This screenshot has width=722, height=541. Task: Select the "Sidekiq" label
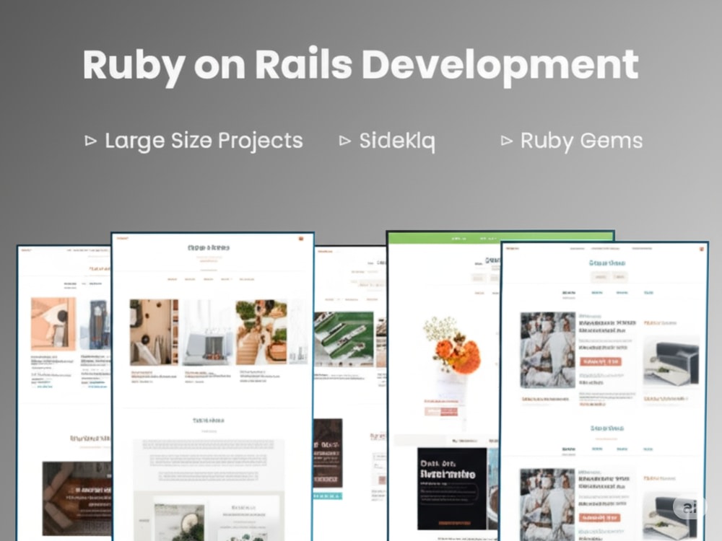point(397,141)
